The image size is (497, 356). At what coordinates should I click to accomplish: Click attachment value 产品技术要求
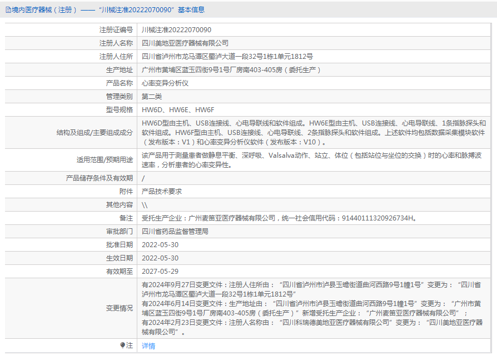(162, 191)
